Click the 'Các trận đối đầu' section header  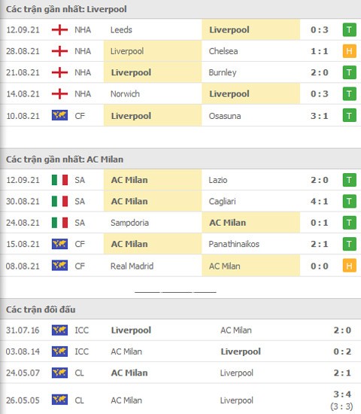click(41, 309)
